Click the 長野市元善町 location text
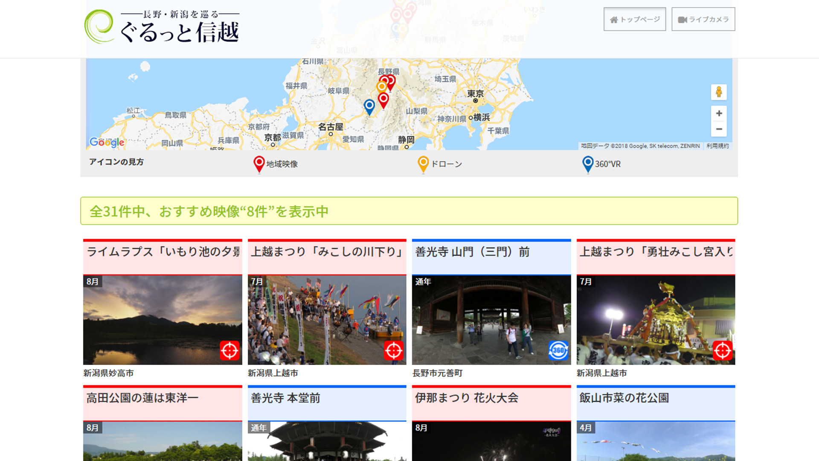819x461 pixels. tap(438, 373)
